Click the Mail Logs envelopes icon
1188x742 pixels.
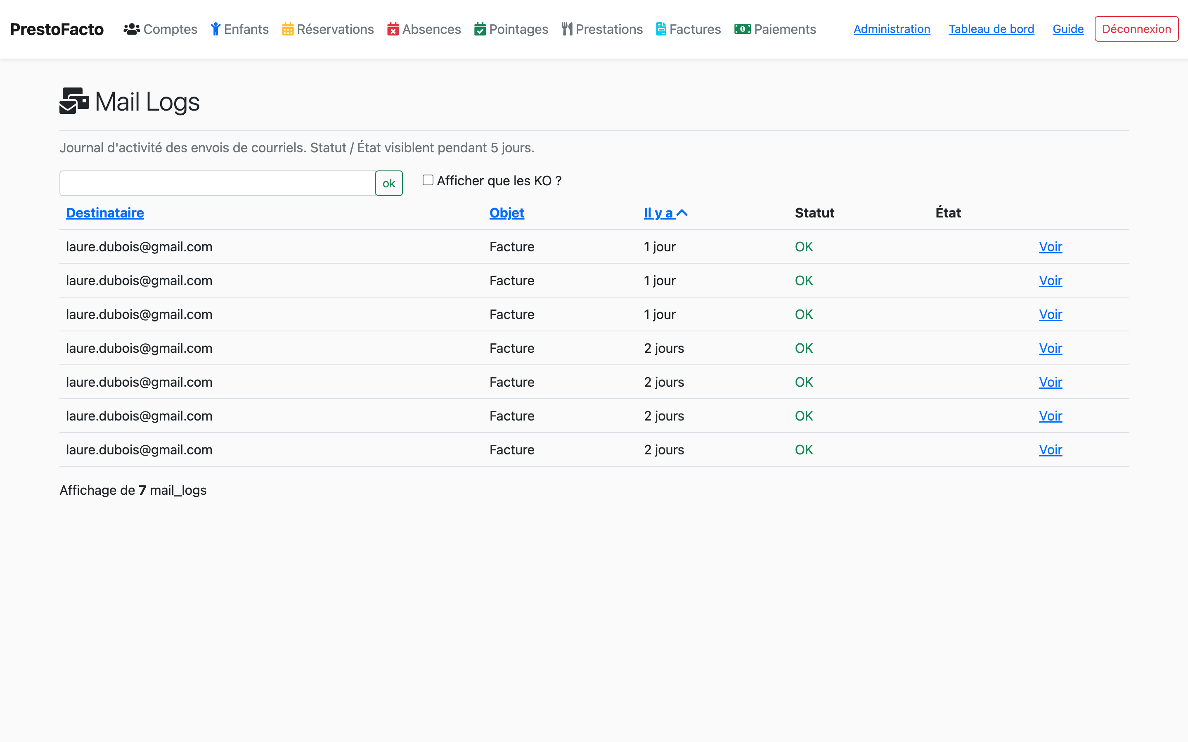(x=74, y=101)
